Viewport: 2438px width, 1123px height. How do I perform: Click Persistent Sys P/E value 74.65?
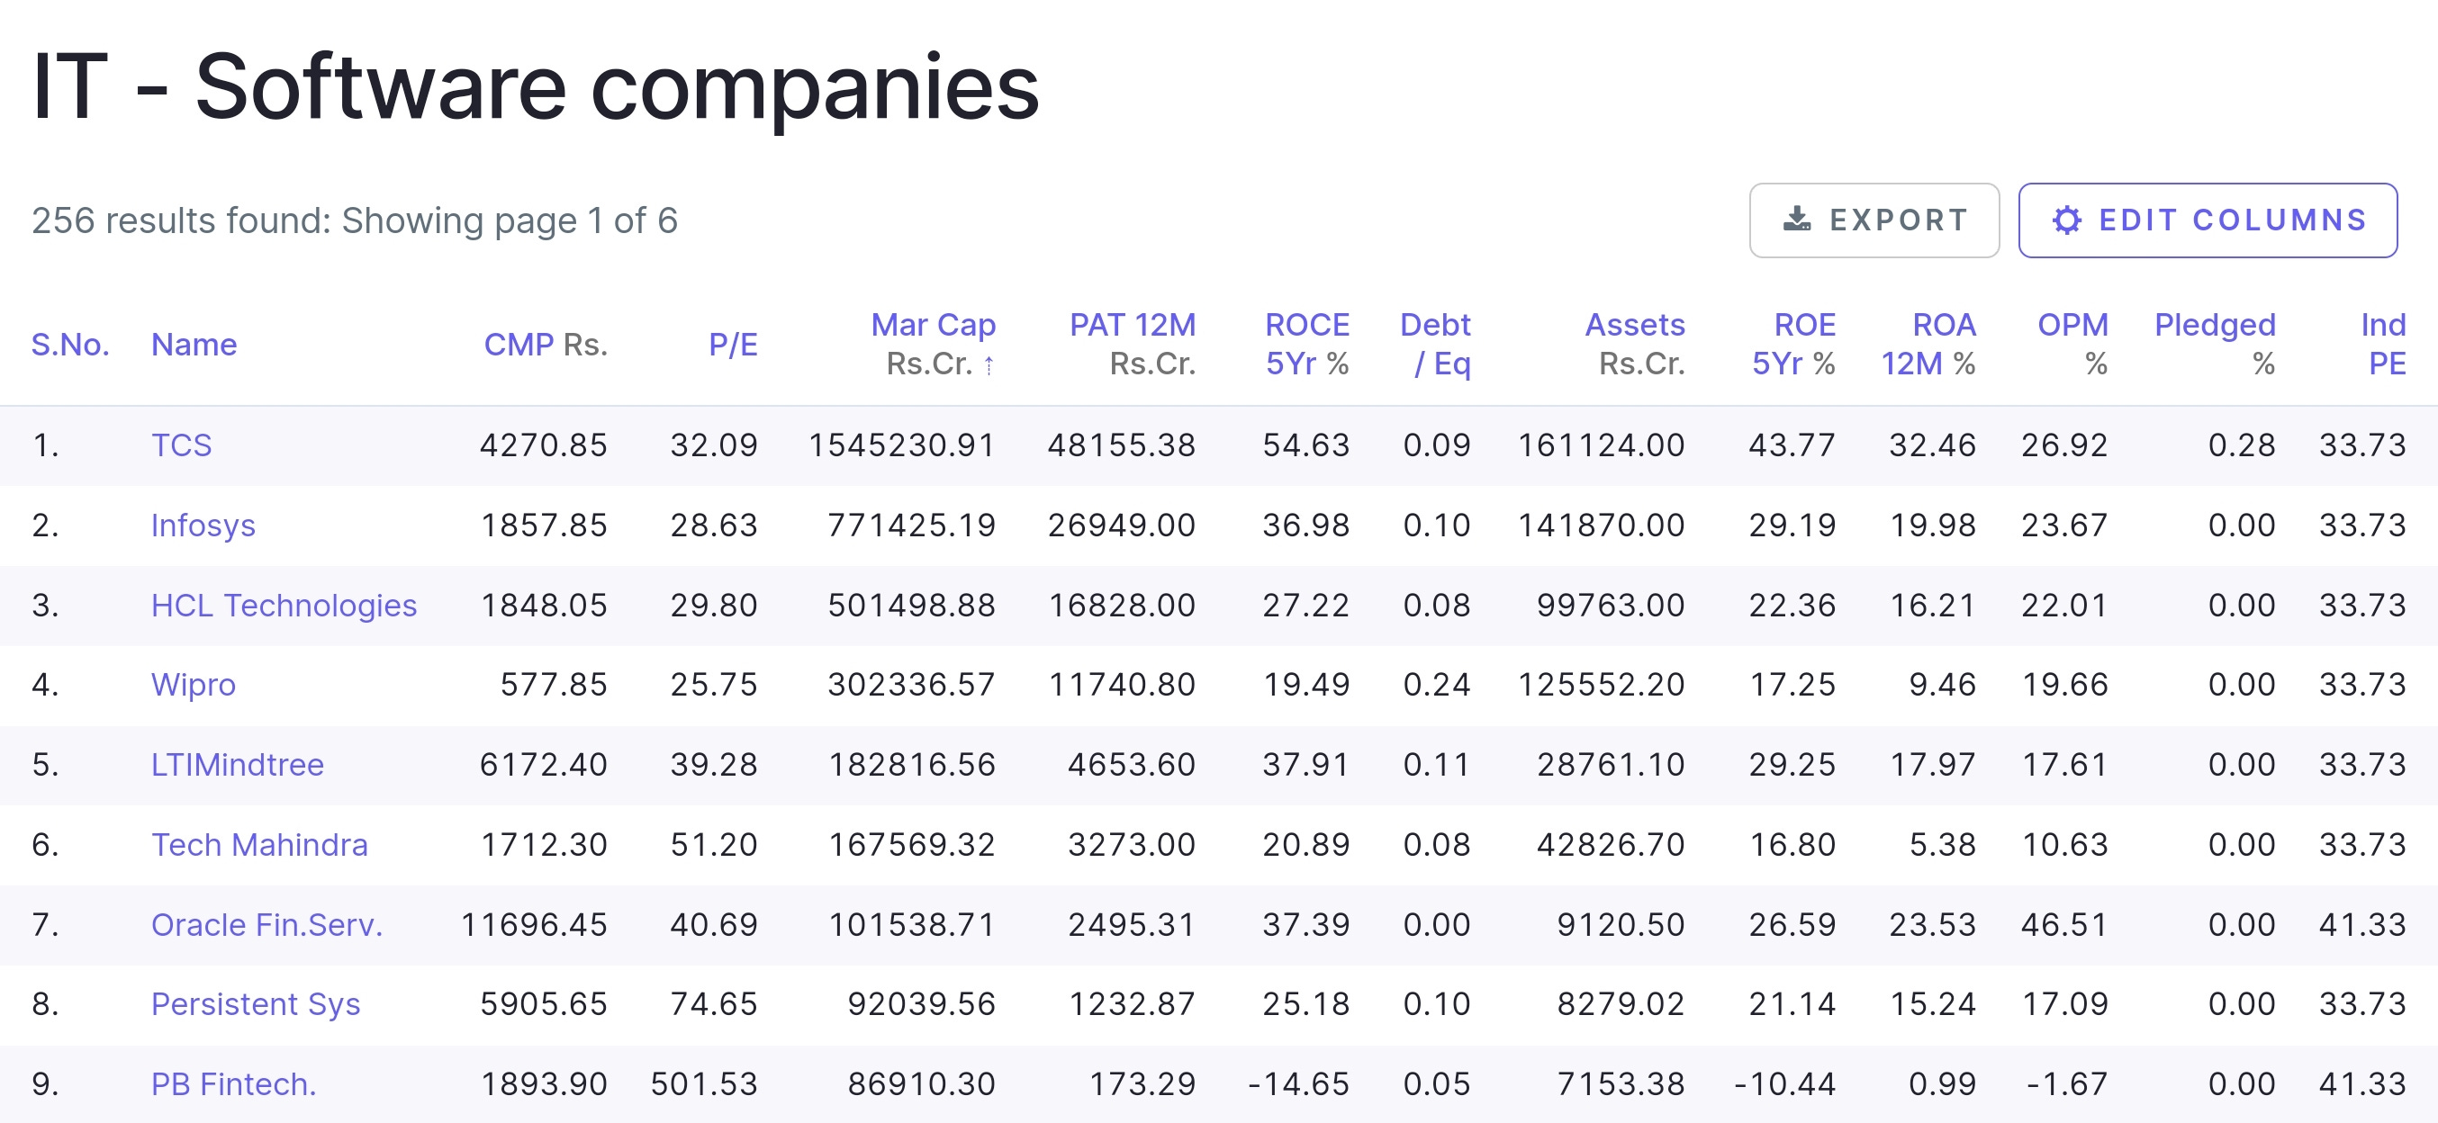tap(714, 1004)
